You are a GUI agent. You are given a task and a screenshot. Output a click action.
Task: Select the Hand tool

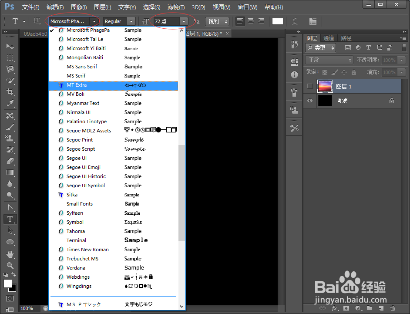coord(10,254)
